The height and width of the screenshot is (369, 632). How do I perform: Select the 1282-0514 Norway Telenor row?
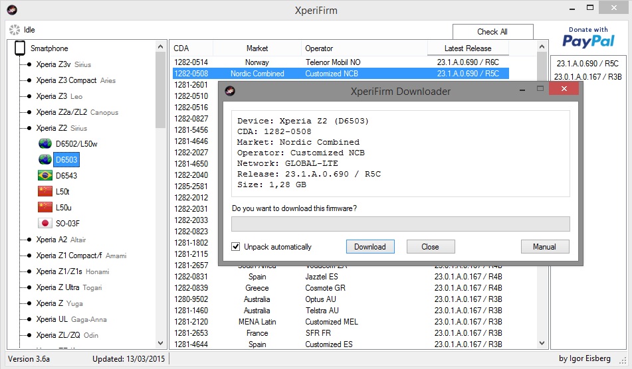340,62
